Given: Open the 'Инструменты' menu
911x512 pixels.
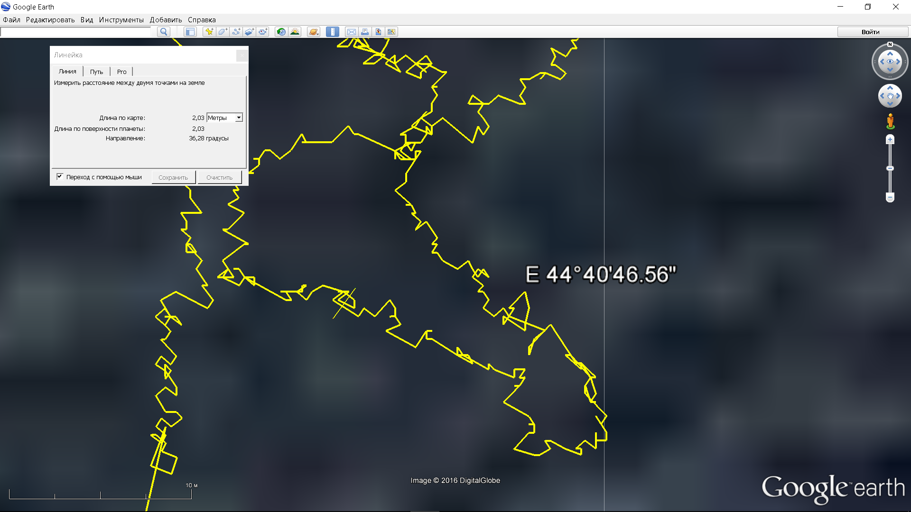Looking at the screenshot, I should click(x=121, y=20).
